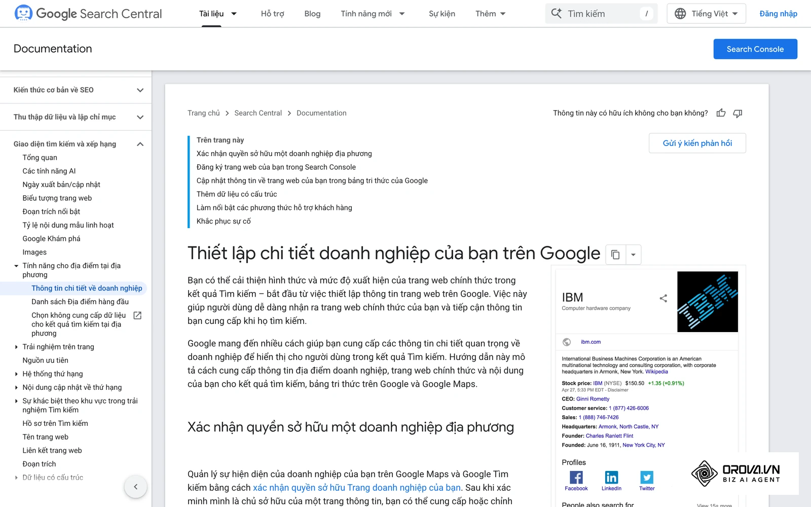Expand Trải nghiệm trên trang tree item
The image size is (811, 507).
(x=16, y=347)
